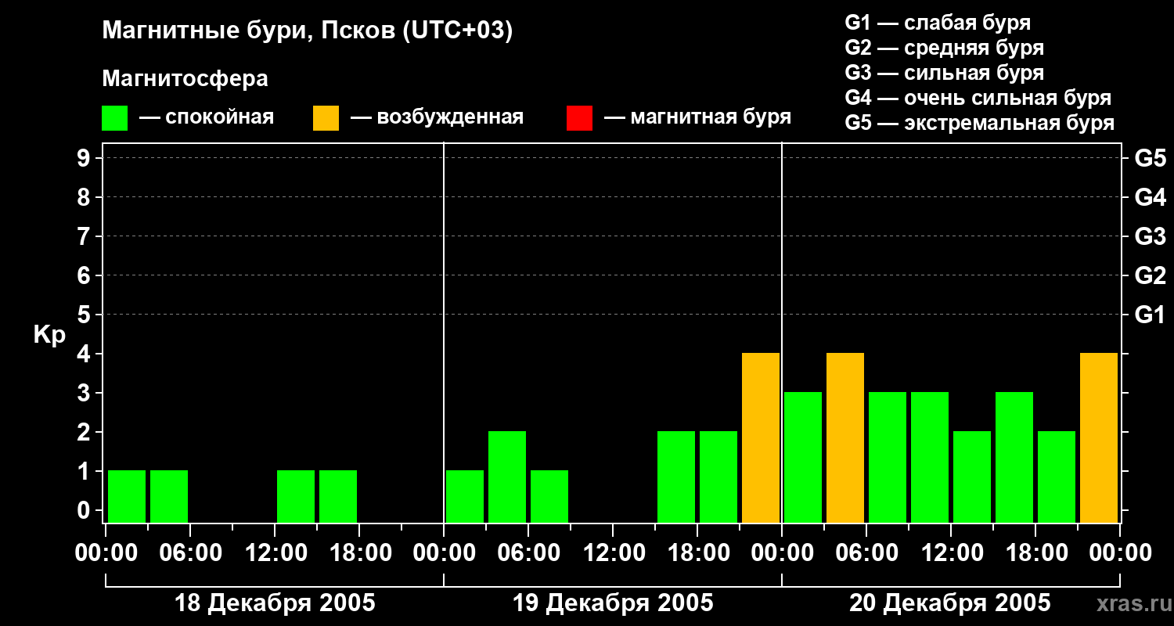Click the date label 20 Декабря 2005
The image size is (1174, 626).
click(950, 603)
